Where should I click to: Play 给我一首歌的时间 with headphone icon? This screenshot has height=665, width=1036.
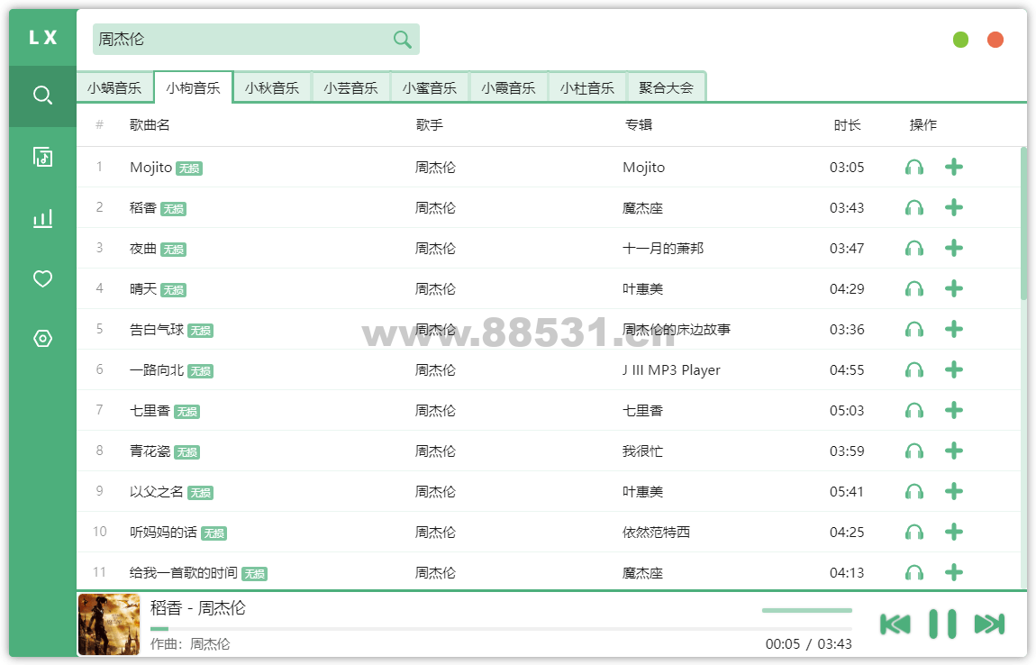(x=914, y=572)
